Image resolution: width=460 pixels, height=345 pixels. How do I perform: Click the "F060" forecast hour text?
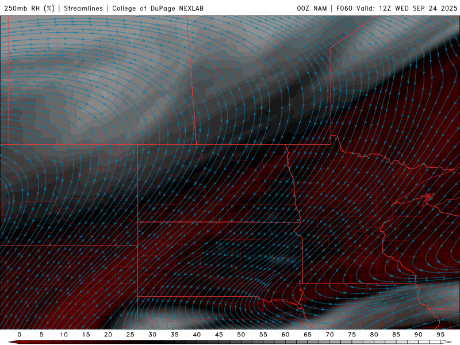(x=344, y=8)
